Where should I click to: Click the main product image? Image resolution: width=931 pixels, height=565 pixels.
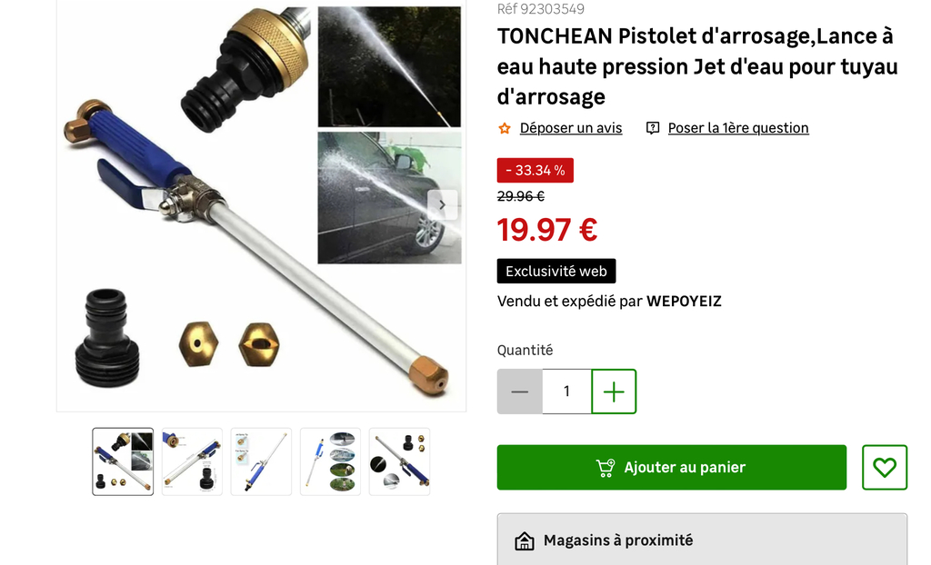coord(261,204)
